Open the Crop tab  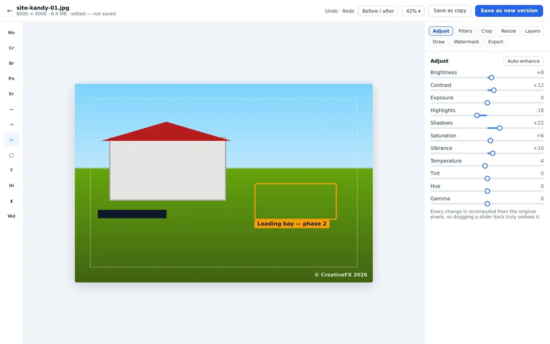pyautogui.click(x=486, y=31)
